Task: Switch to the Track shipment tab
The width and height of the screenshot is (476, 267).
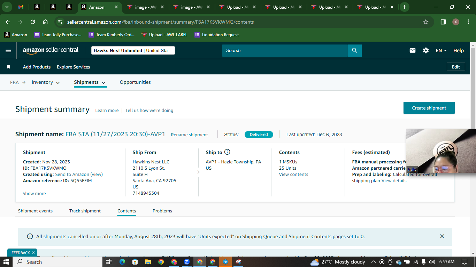Action: [x=85, y=211]
